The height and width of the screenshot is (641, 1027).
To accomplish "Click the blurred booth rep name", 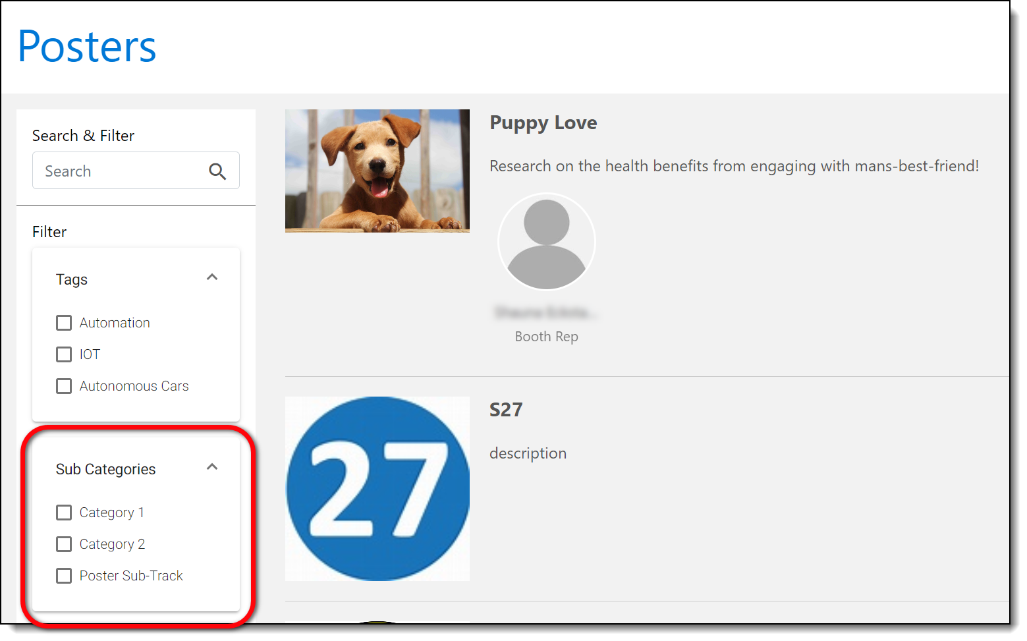I will [546, 312].
